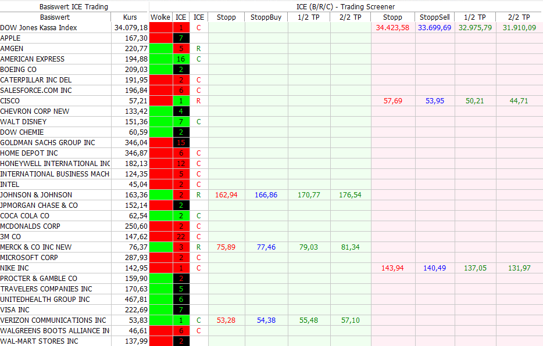Click the Cisco Stopp value 57,69
Screen dimensions: 543x346
pos(392,101)
